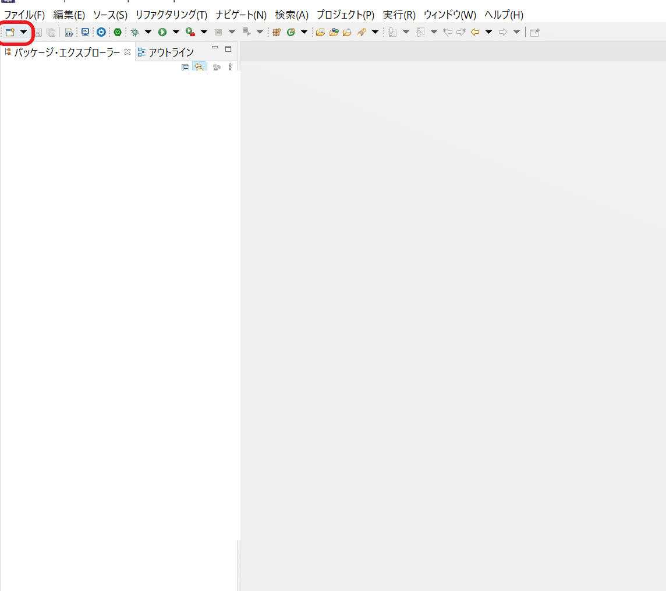Viewport: 666px width, 591px height.
Task: Click the greyed-out relaunch toolbar icon
Action: pyautogui.click(x=246, y=32)
